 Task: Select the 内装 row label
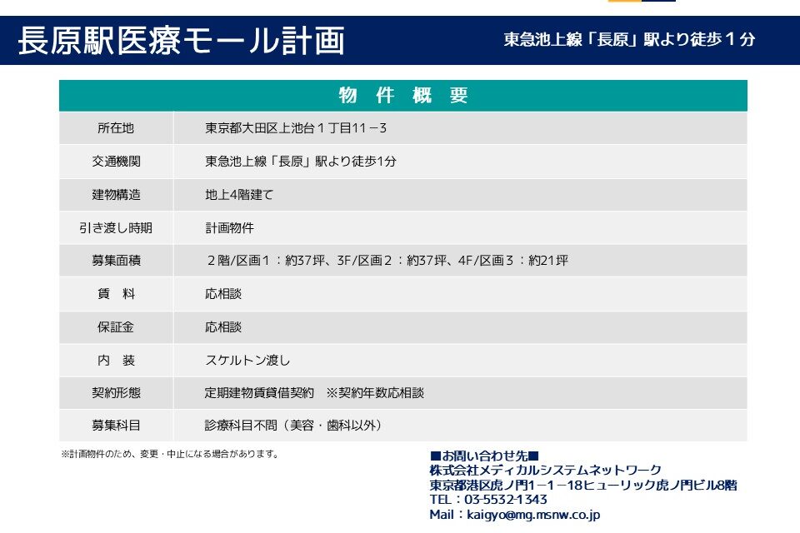pos(116,361)
